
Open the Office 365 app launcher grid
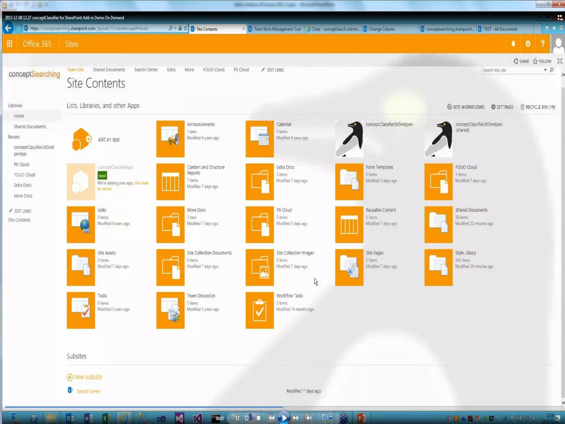(9, 44)
